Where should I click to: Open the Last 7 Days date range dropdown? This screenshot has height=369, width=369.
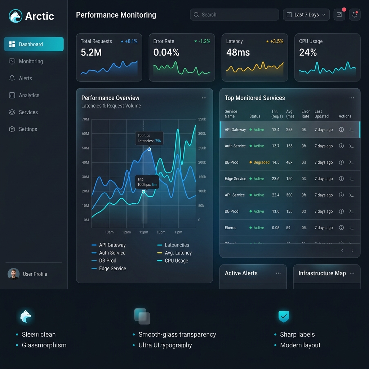306,14
